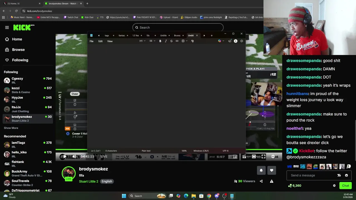Click the Notepad account profile icon
356x200 pixels.
point(236,41)
